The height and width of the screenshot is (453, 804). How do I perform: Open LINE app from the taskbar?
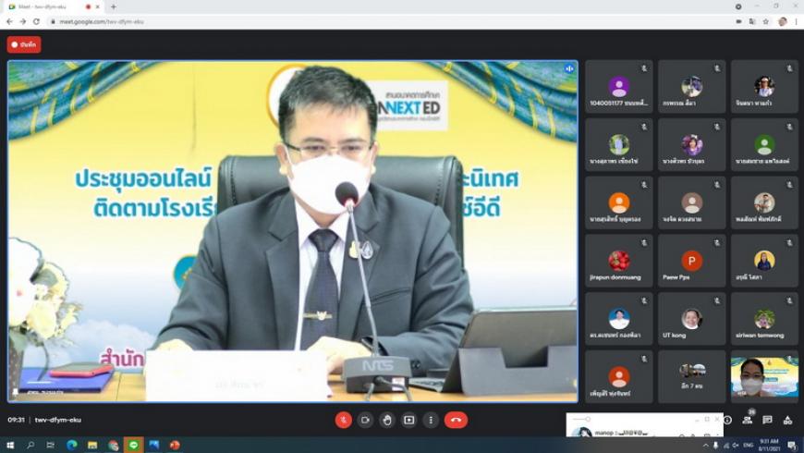click(x=133, y=446)
